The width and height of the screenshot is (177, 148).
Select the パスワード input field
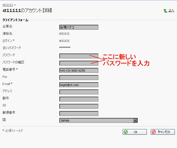pyautogui.click(x=79, y=56)
